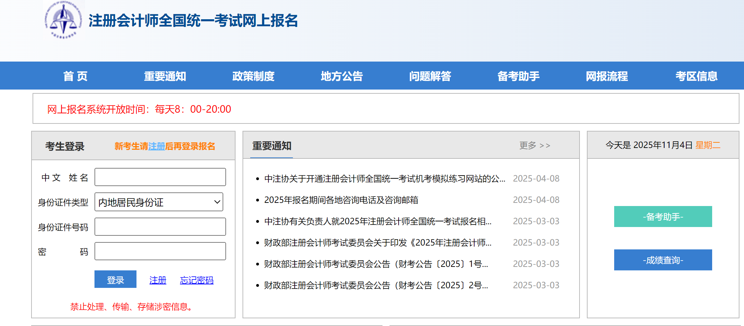The width and height of the screenshot is (744, 326).
Task: Open the 首页 navigation item
Action: 76,76
